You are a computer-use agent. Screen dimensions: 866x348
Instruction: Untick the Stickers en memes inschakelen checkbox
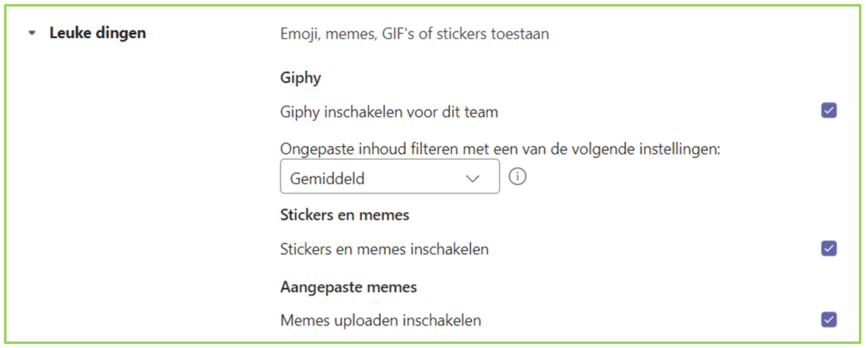pos(829,248)
